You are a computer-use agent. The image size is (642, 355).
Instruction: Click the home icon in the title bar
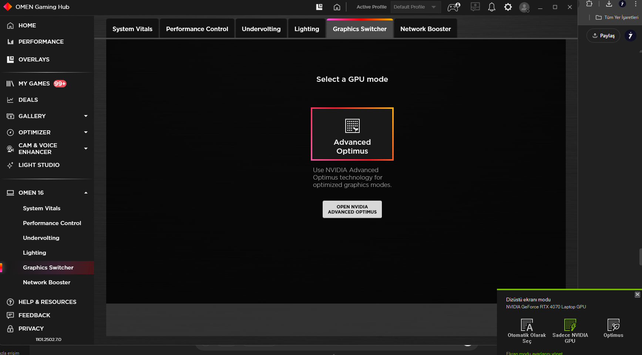(x=337, y=7)
